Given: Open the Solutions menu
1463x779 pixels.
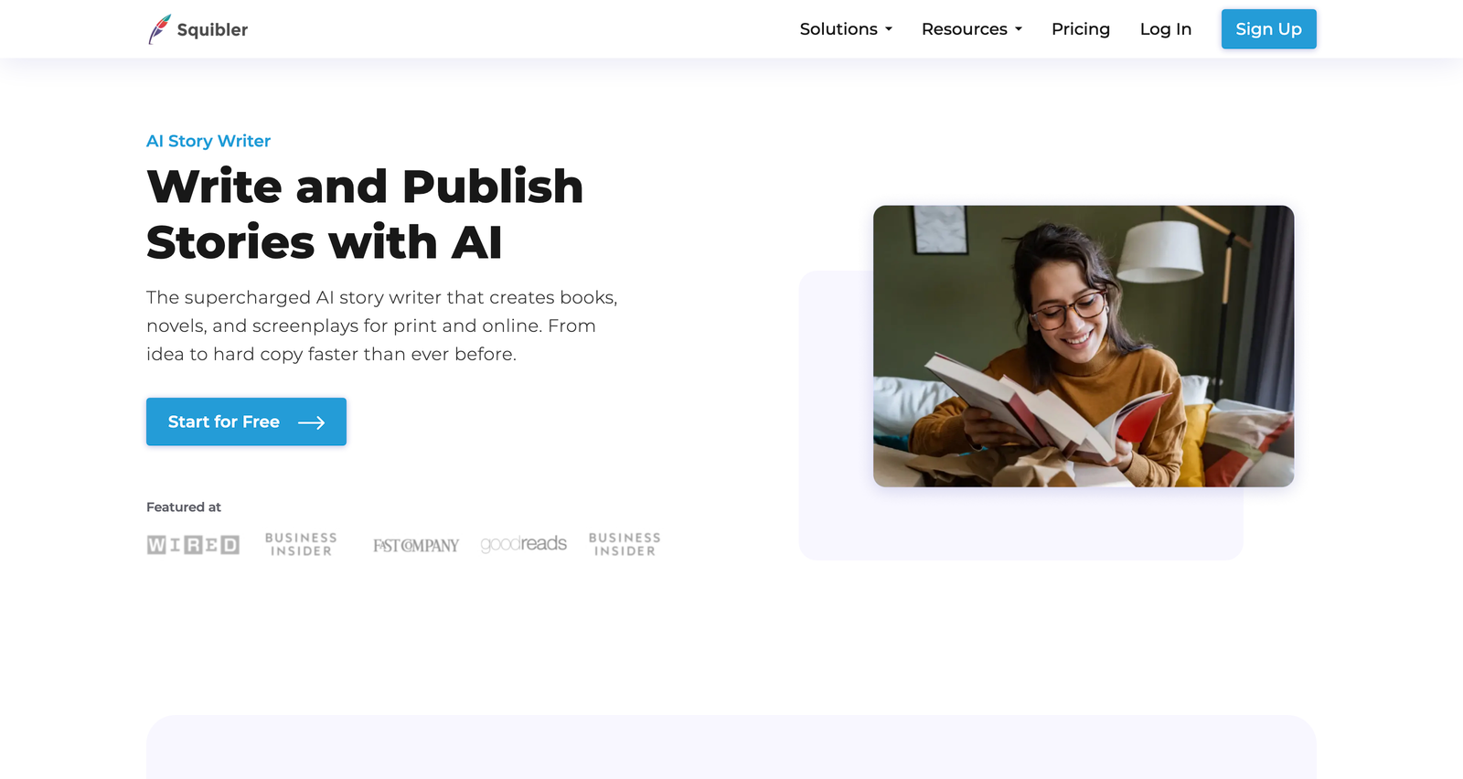Looking at the screenshot, I should click(x=846, y=29).
